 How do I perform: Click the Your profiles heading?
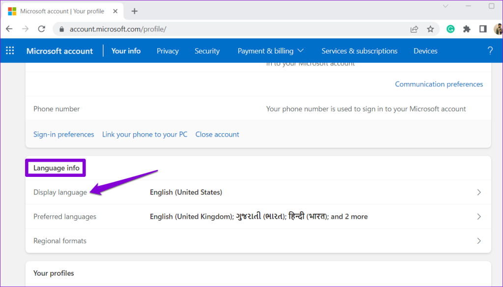click(54, 273)
